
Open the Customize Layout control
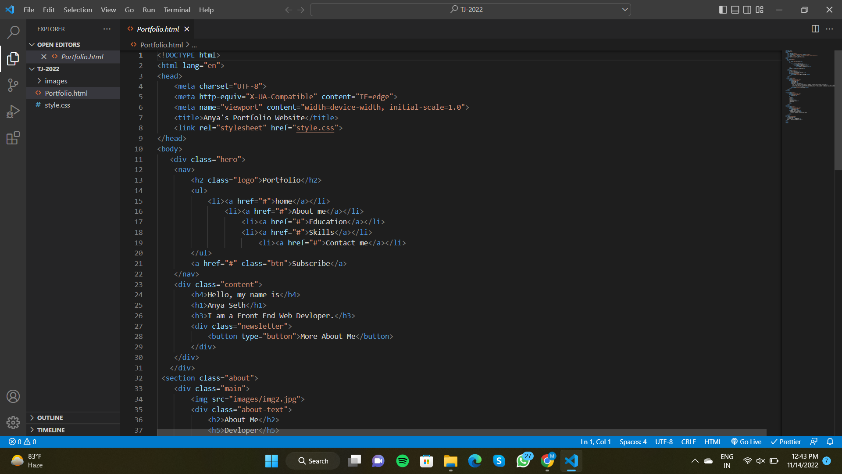(759, 9)
